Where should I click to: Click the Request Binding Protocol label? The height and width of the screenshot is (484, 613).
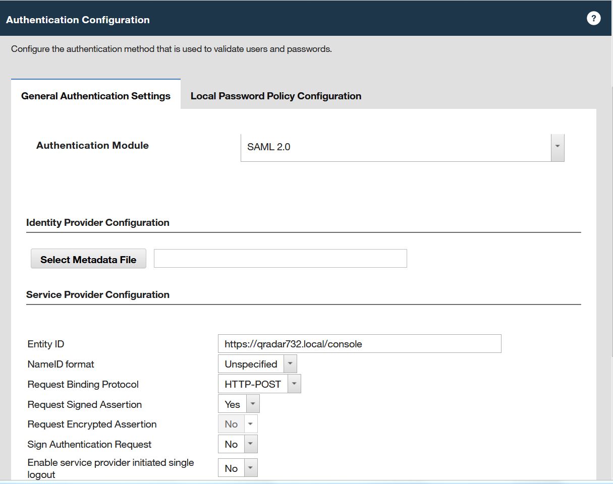tap(83, 384)
